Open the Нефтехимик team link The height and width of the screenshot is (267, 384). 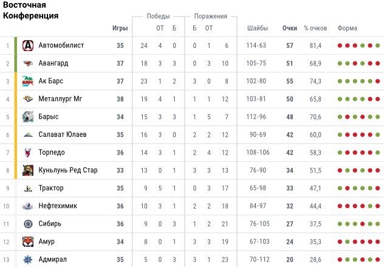click(x=58, y=206)
